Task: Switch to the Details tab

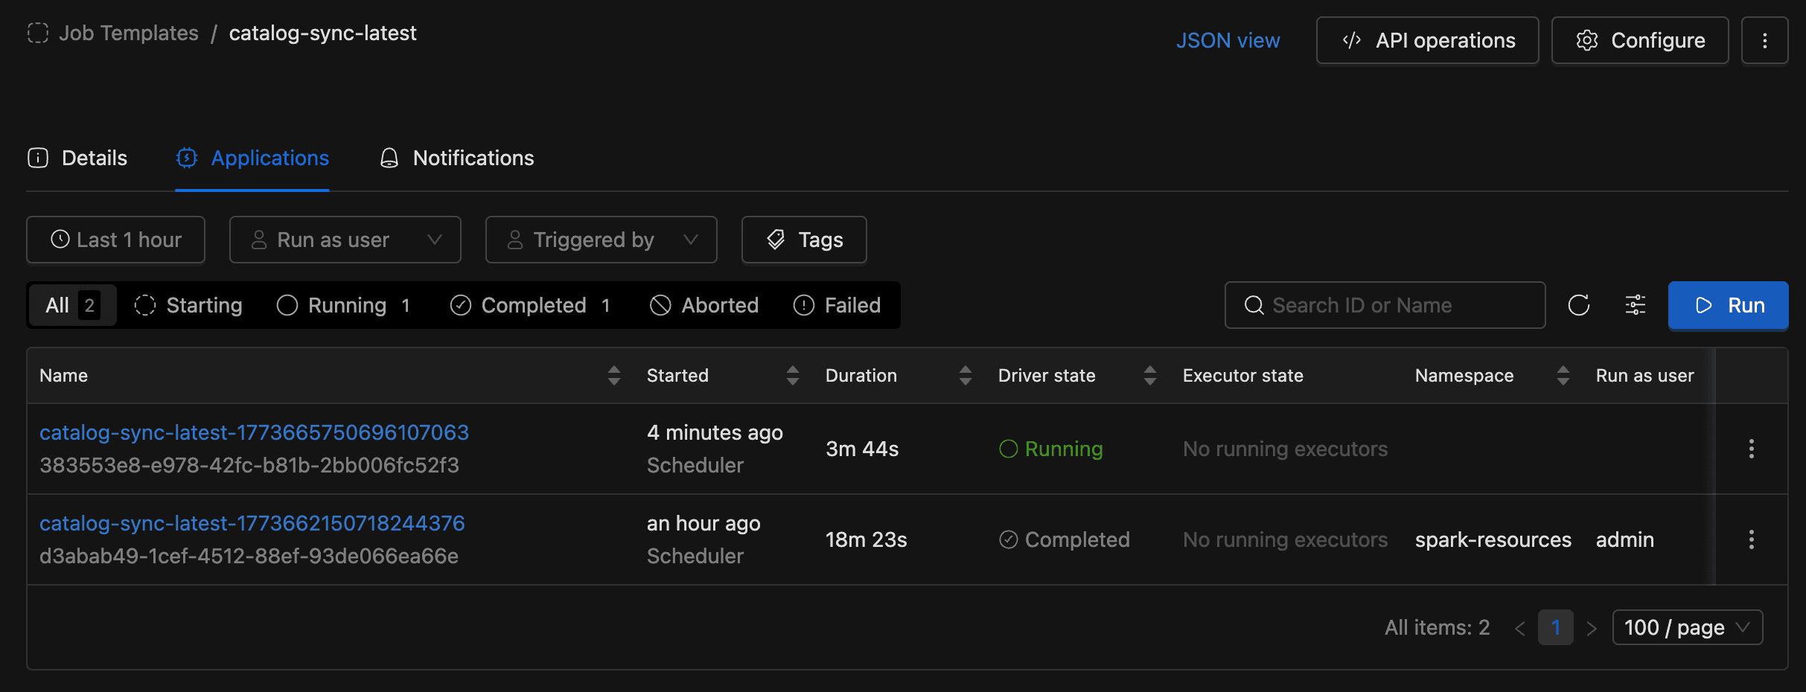Action: (77, 158)
